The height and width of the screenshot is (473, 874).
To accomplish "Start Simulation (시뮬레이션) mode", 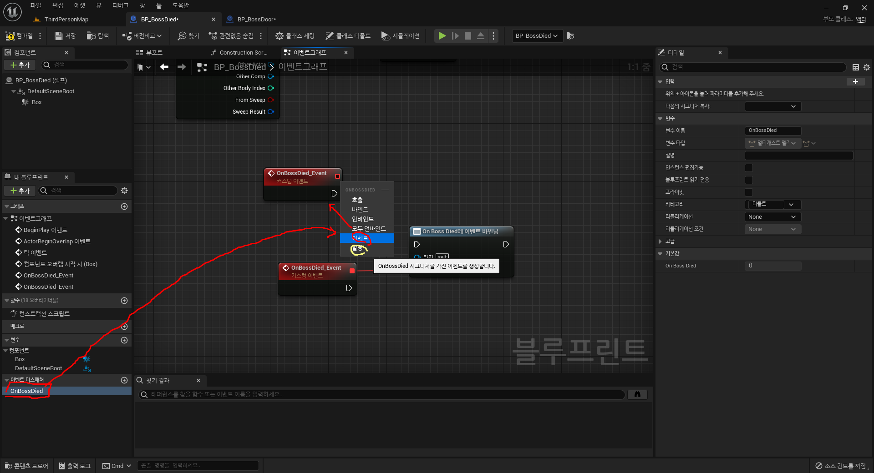I will pyautogui.click(x=400, y=36).
